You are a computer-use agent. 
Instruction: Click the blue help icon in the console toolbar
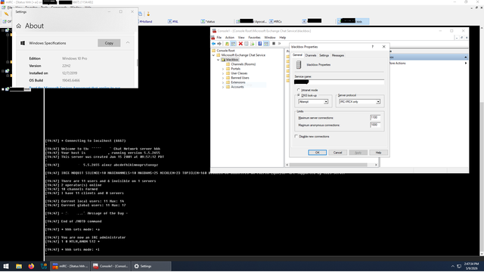pyautogui.click(x=260, y=44)
